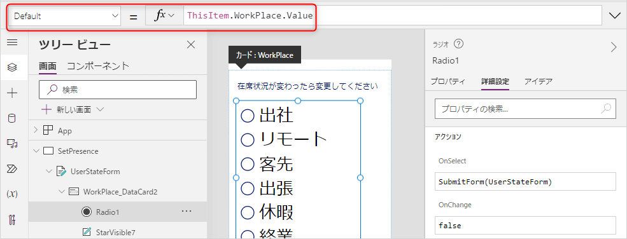Close the Tree view panel

(191, 44)
